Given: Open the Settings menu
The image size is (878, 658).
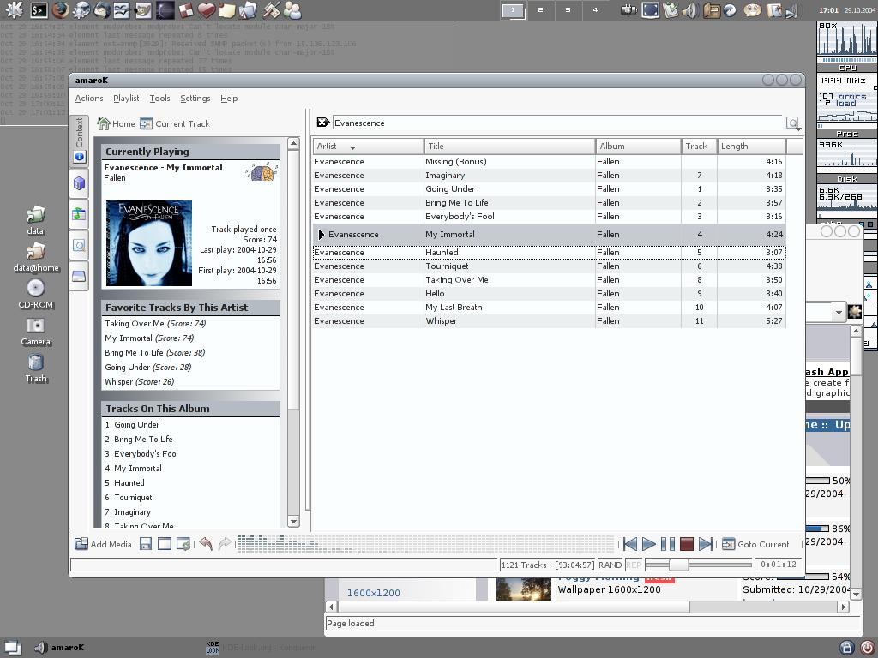Looking at the screenshot, I should pyautogui.click(x=195, y=98).
